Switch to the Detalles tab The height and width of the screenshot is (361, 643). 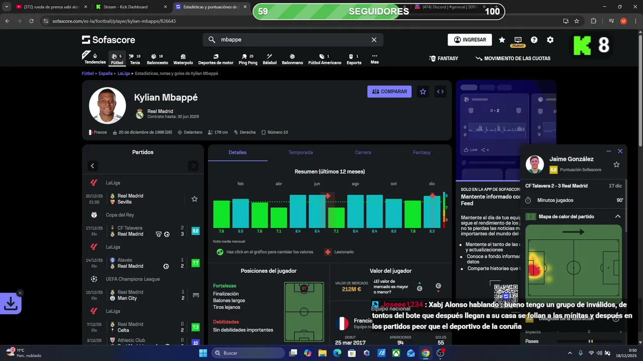[x=238, y=152]
